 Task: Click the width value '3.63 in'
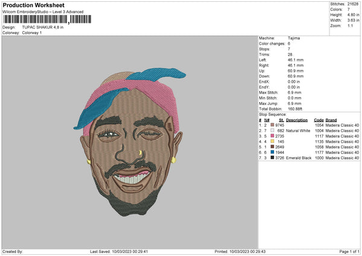point(353,21)
